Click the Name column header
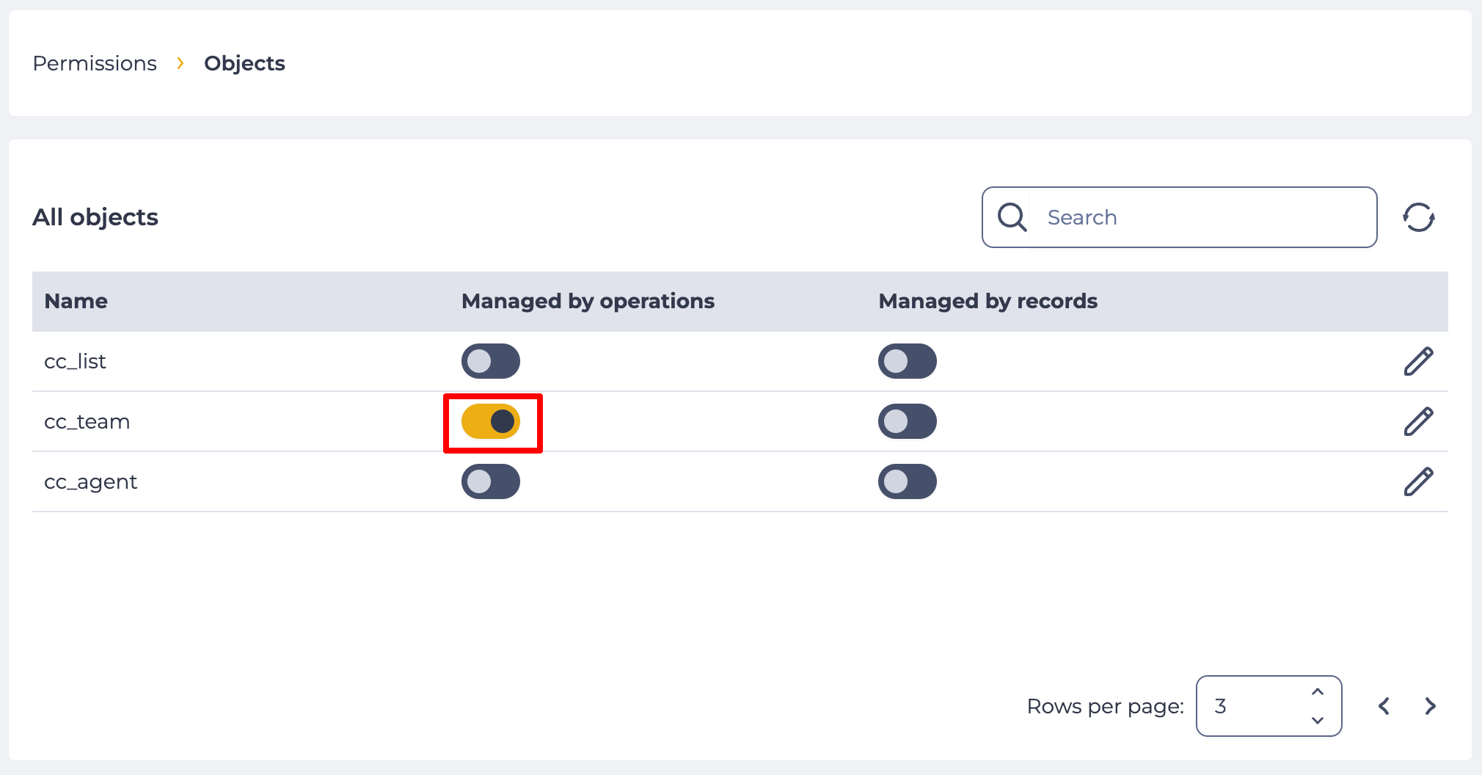This screenshot has height=775, width=1482. tap(76, 301)
